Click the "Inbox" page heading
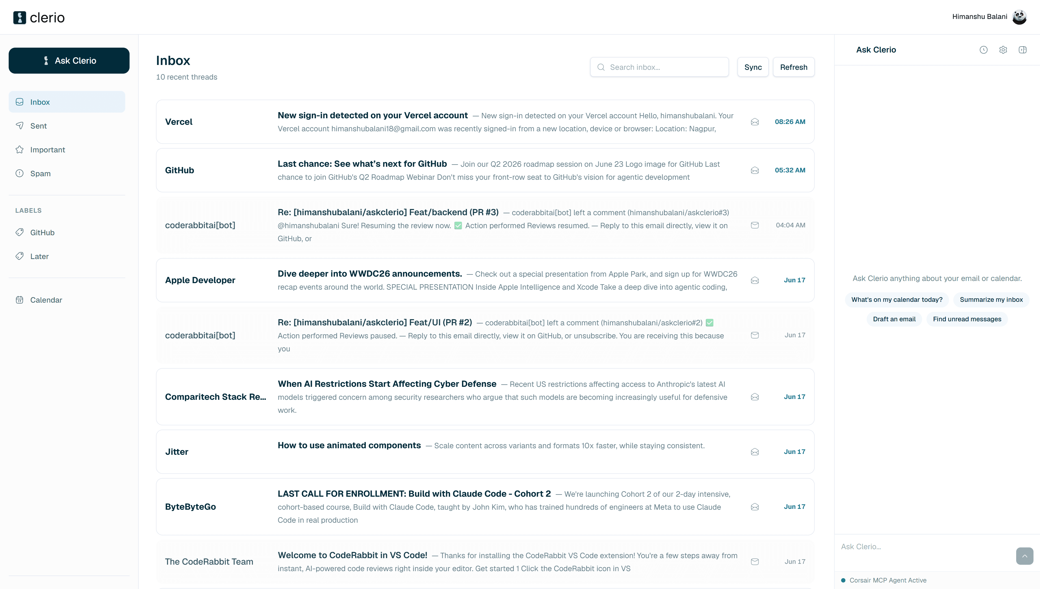The width and height of the screenshot is (1040, 589). (173, 61)
